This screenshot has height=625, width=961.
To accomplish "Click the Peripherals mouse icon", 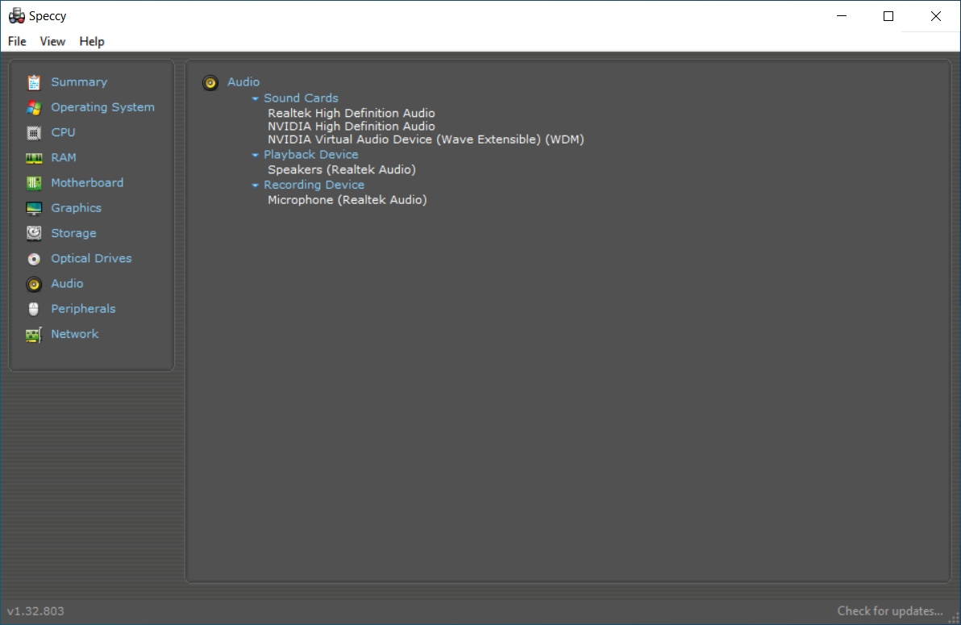I will point(34,309).
